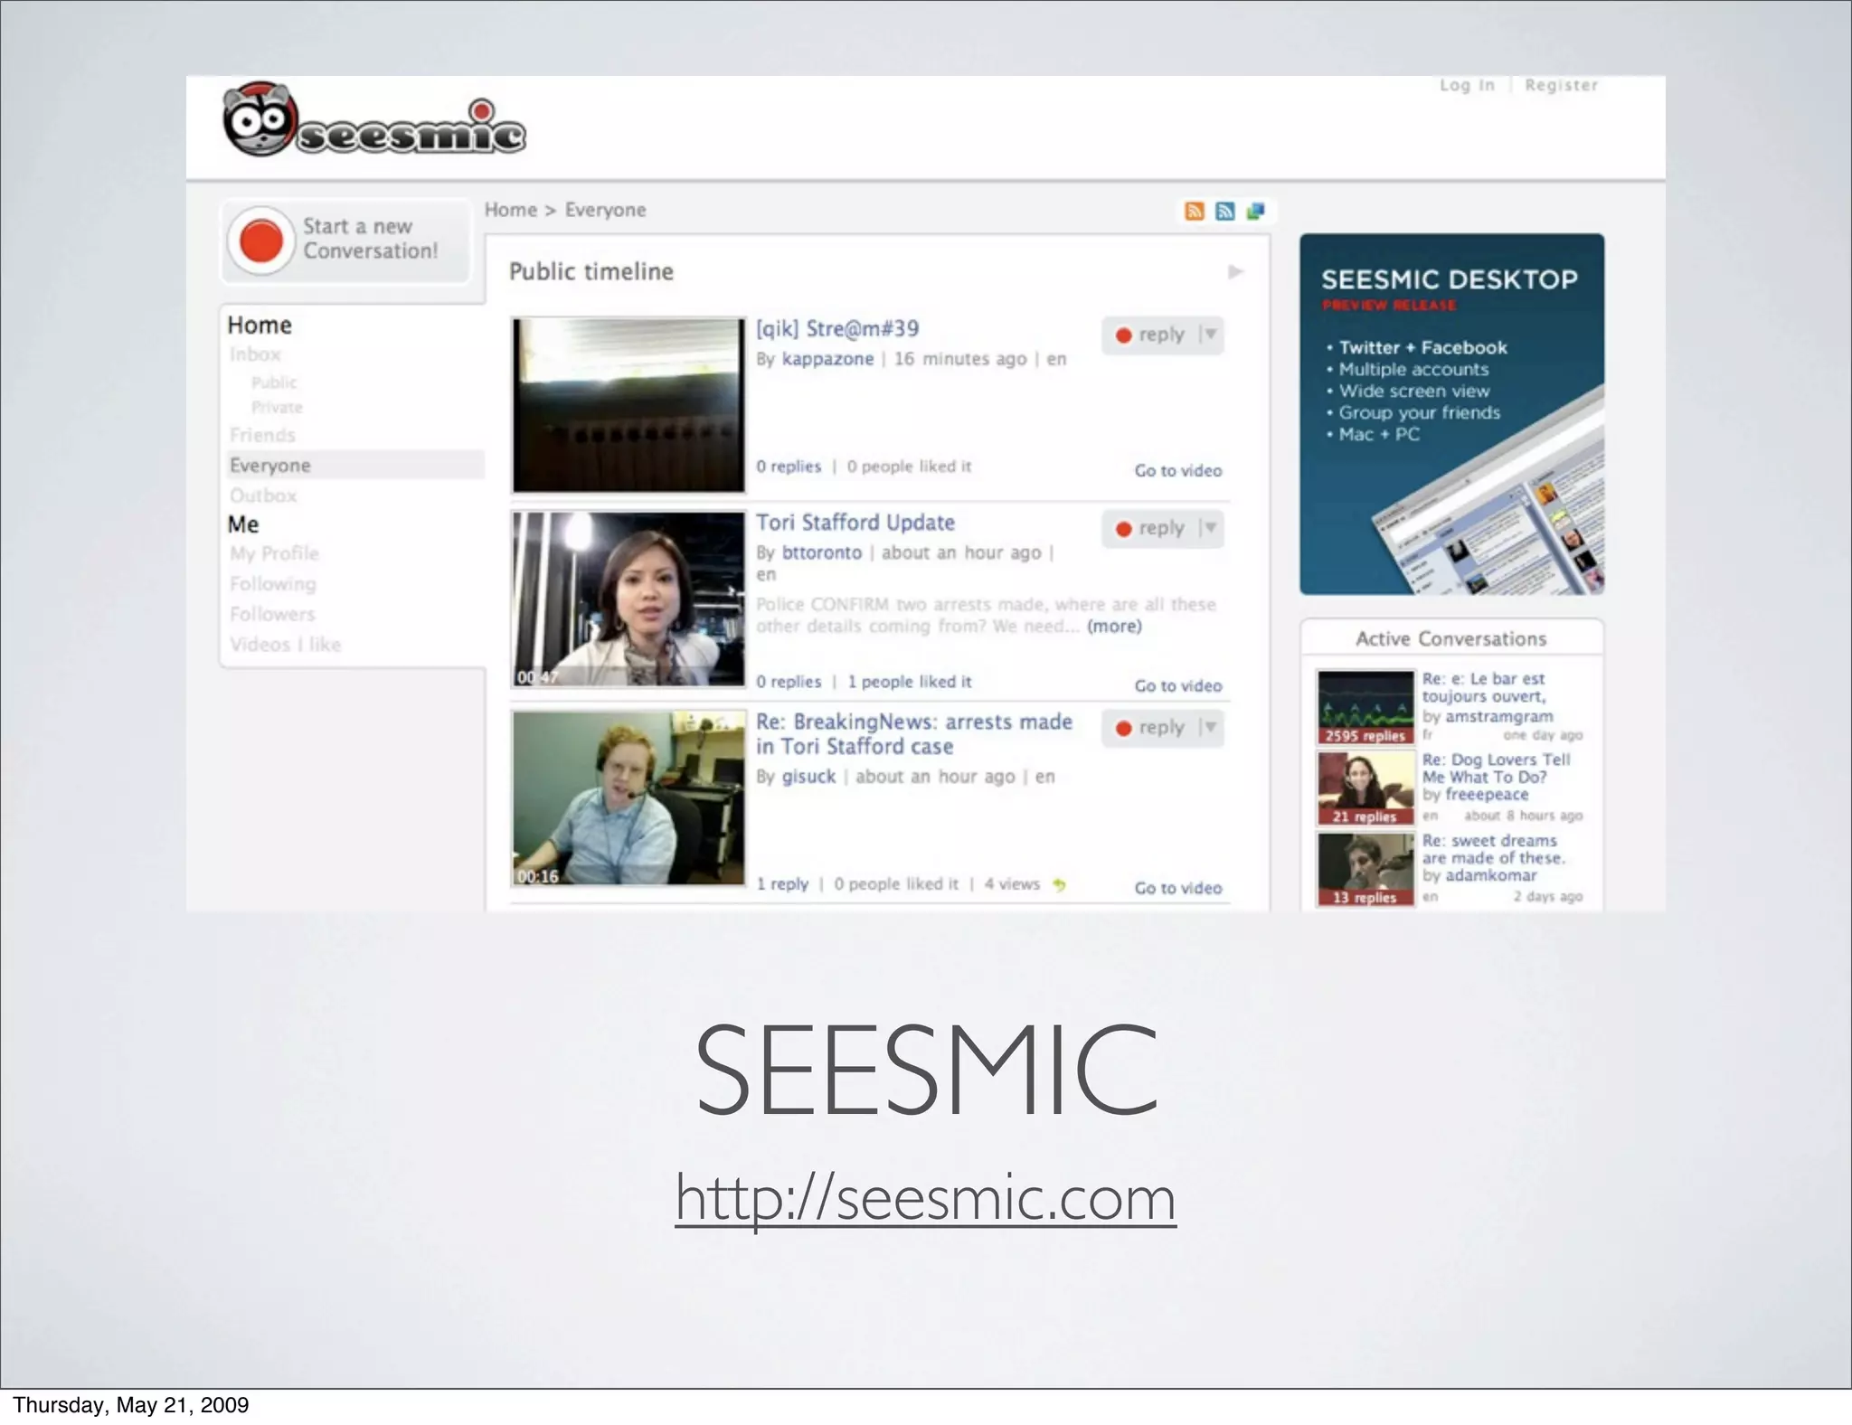The image size is (1852, 1425).
Task: Select Everyone in the sidebar
Action: coord(355,466)
